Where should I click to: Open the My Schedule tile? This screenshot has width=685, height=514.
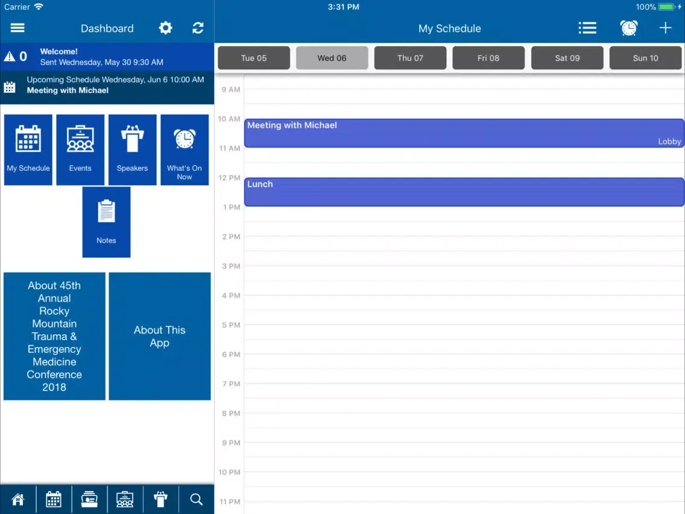28,150
